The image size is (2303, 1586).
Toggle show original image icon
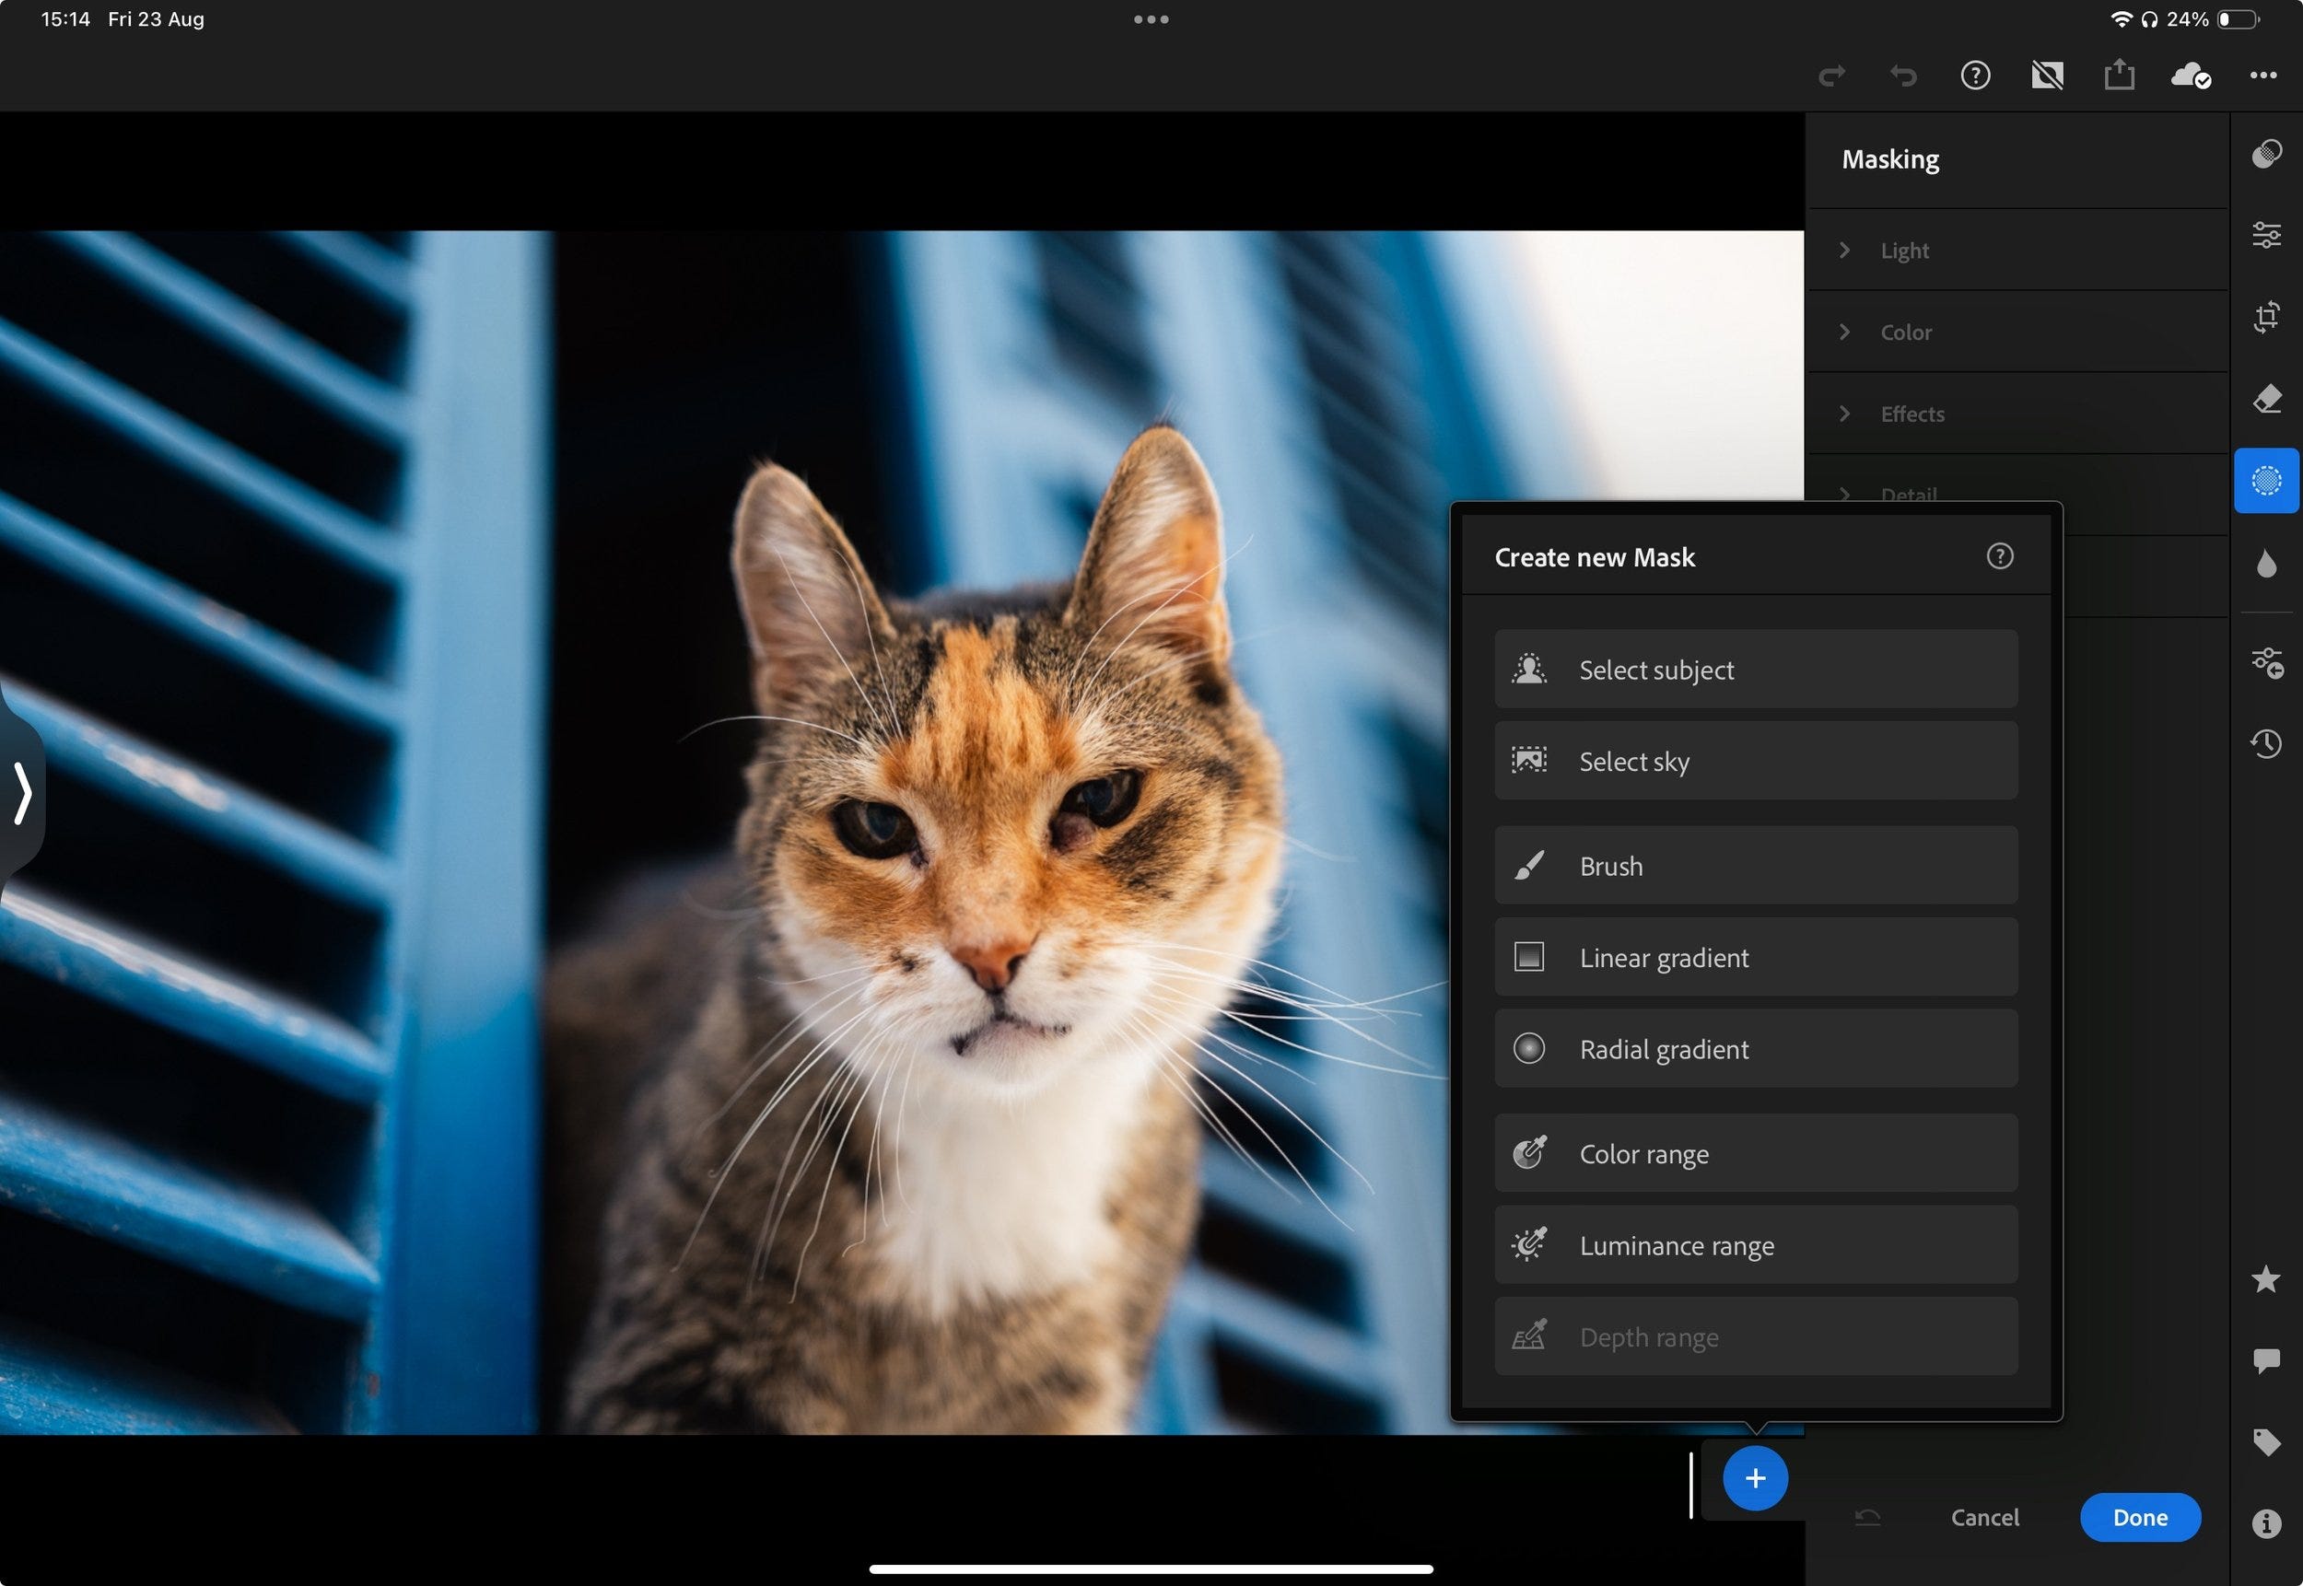2047,76
